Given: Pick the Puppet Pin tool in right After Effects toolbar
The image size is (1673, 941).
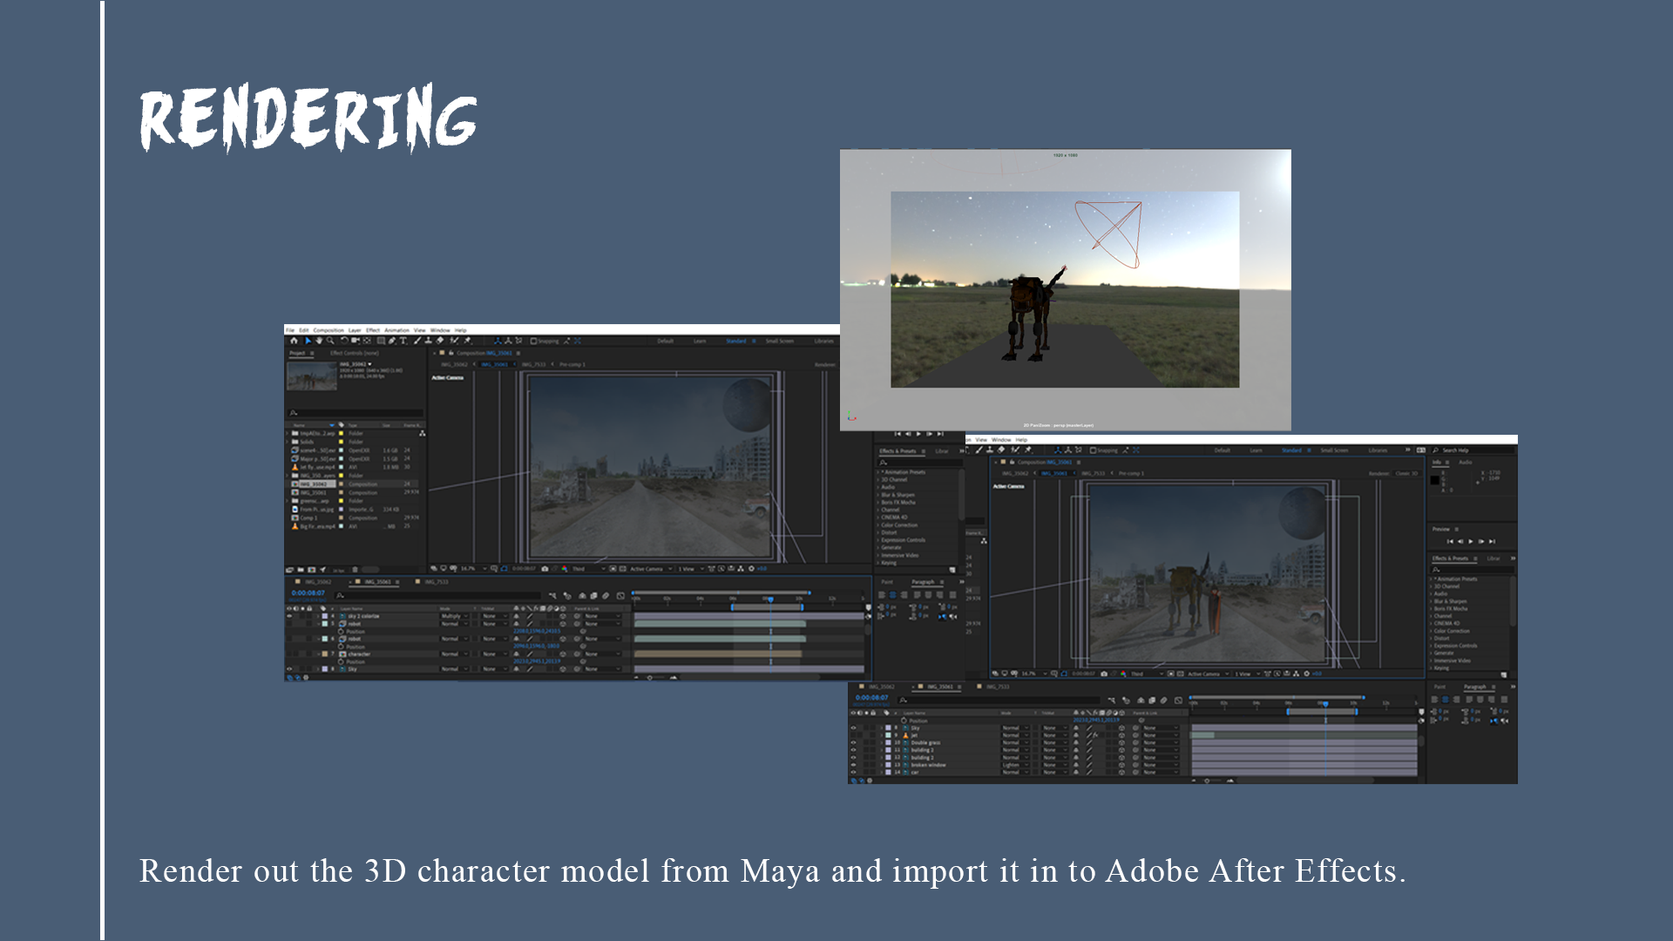Looking at the screenshot, I should 1028,450.
